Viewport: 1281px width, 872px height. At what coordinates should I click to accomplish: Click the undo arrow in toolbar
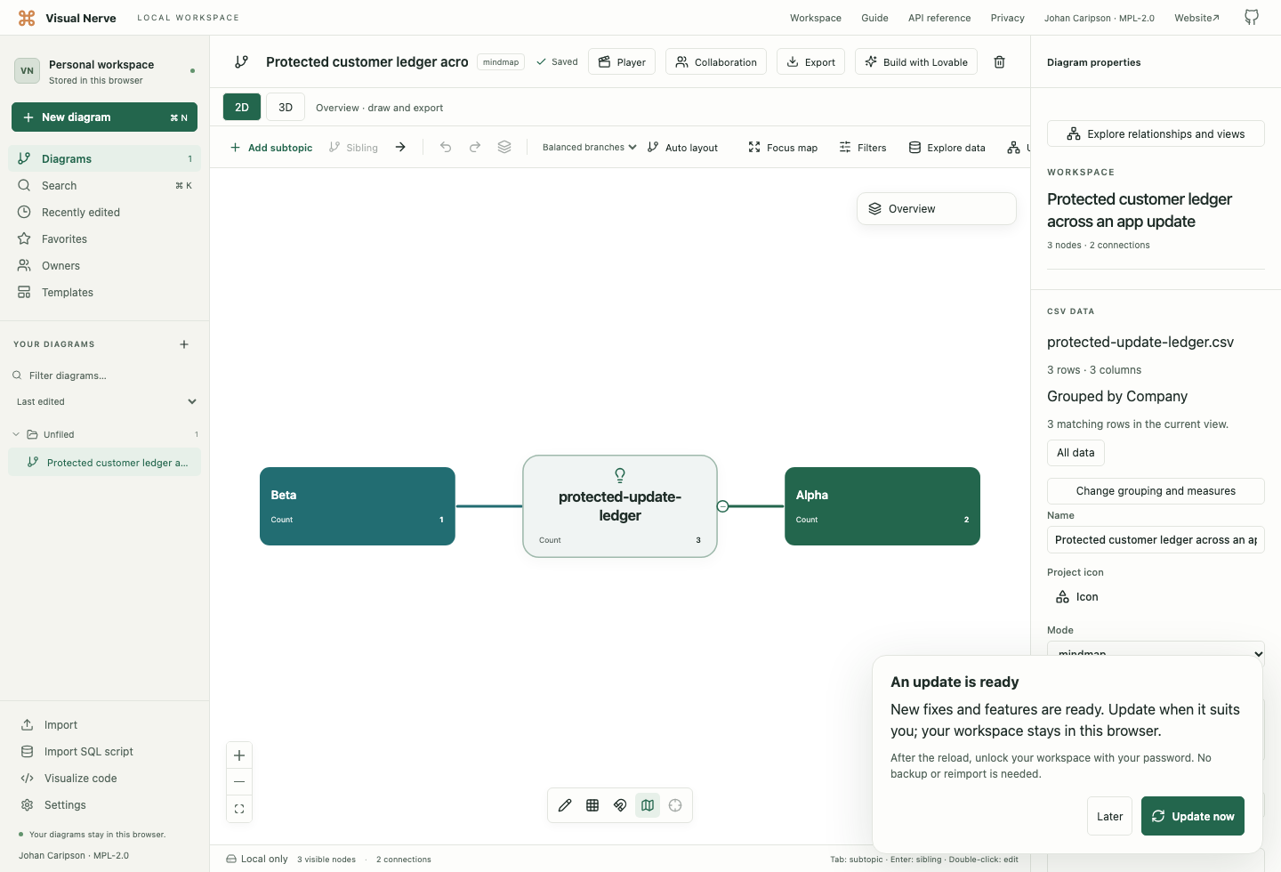click(x=446, y=147)
